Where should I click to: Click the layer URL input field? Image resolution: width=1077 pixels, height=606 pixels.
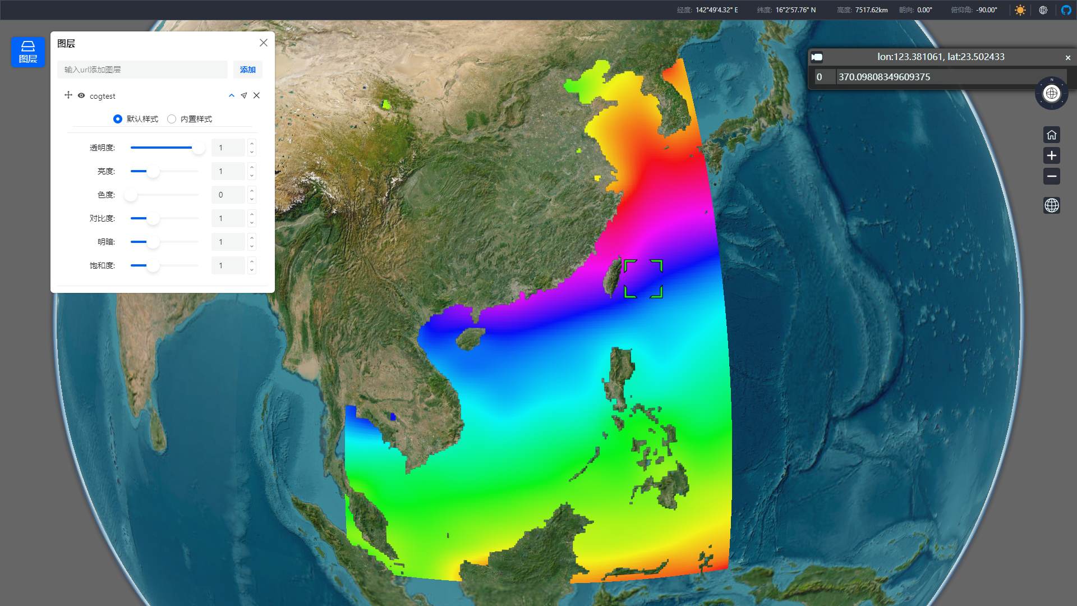click(142, 70)
